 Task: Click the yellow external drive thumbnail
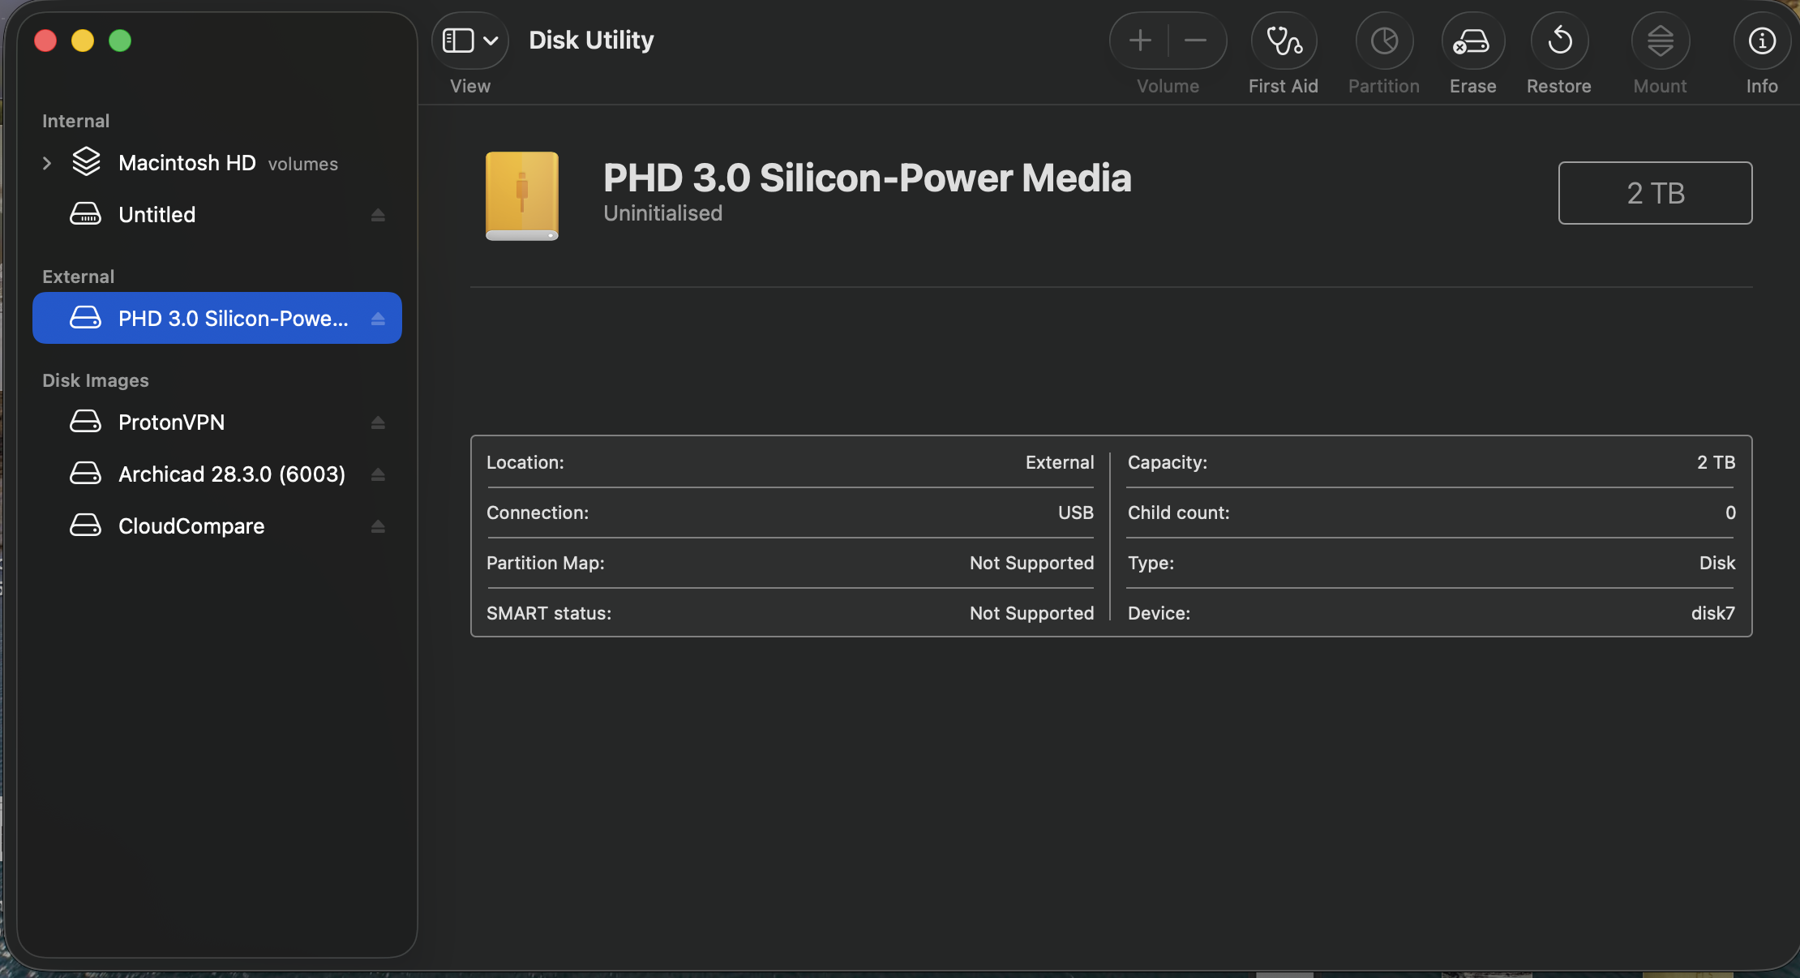coord(521,195)
